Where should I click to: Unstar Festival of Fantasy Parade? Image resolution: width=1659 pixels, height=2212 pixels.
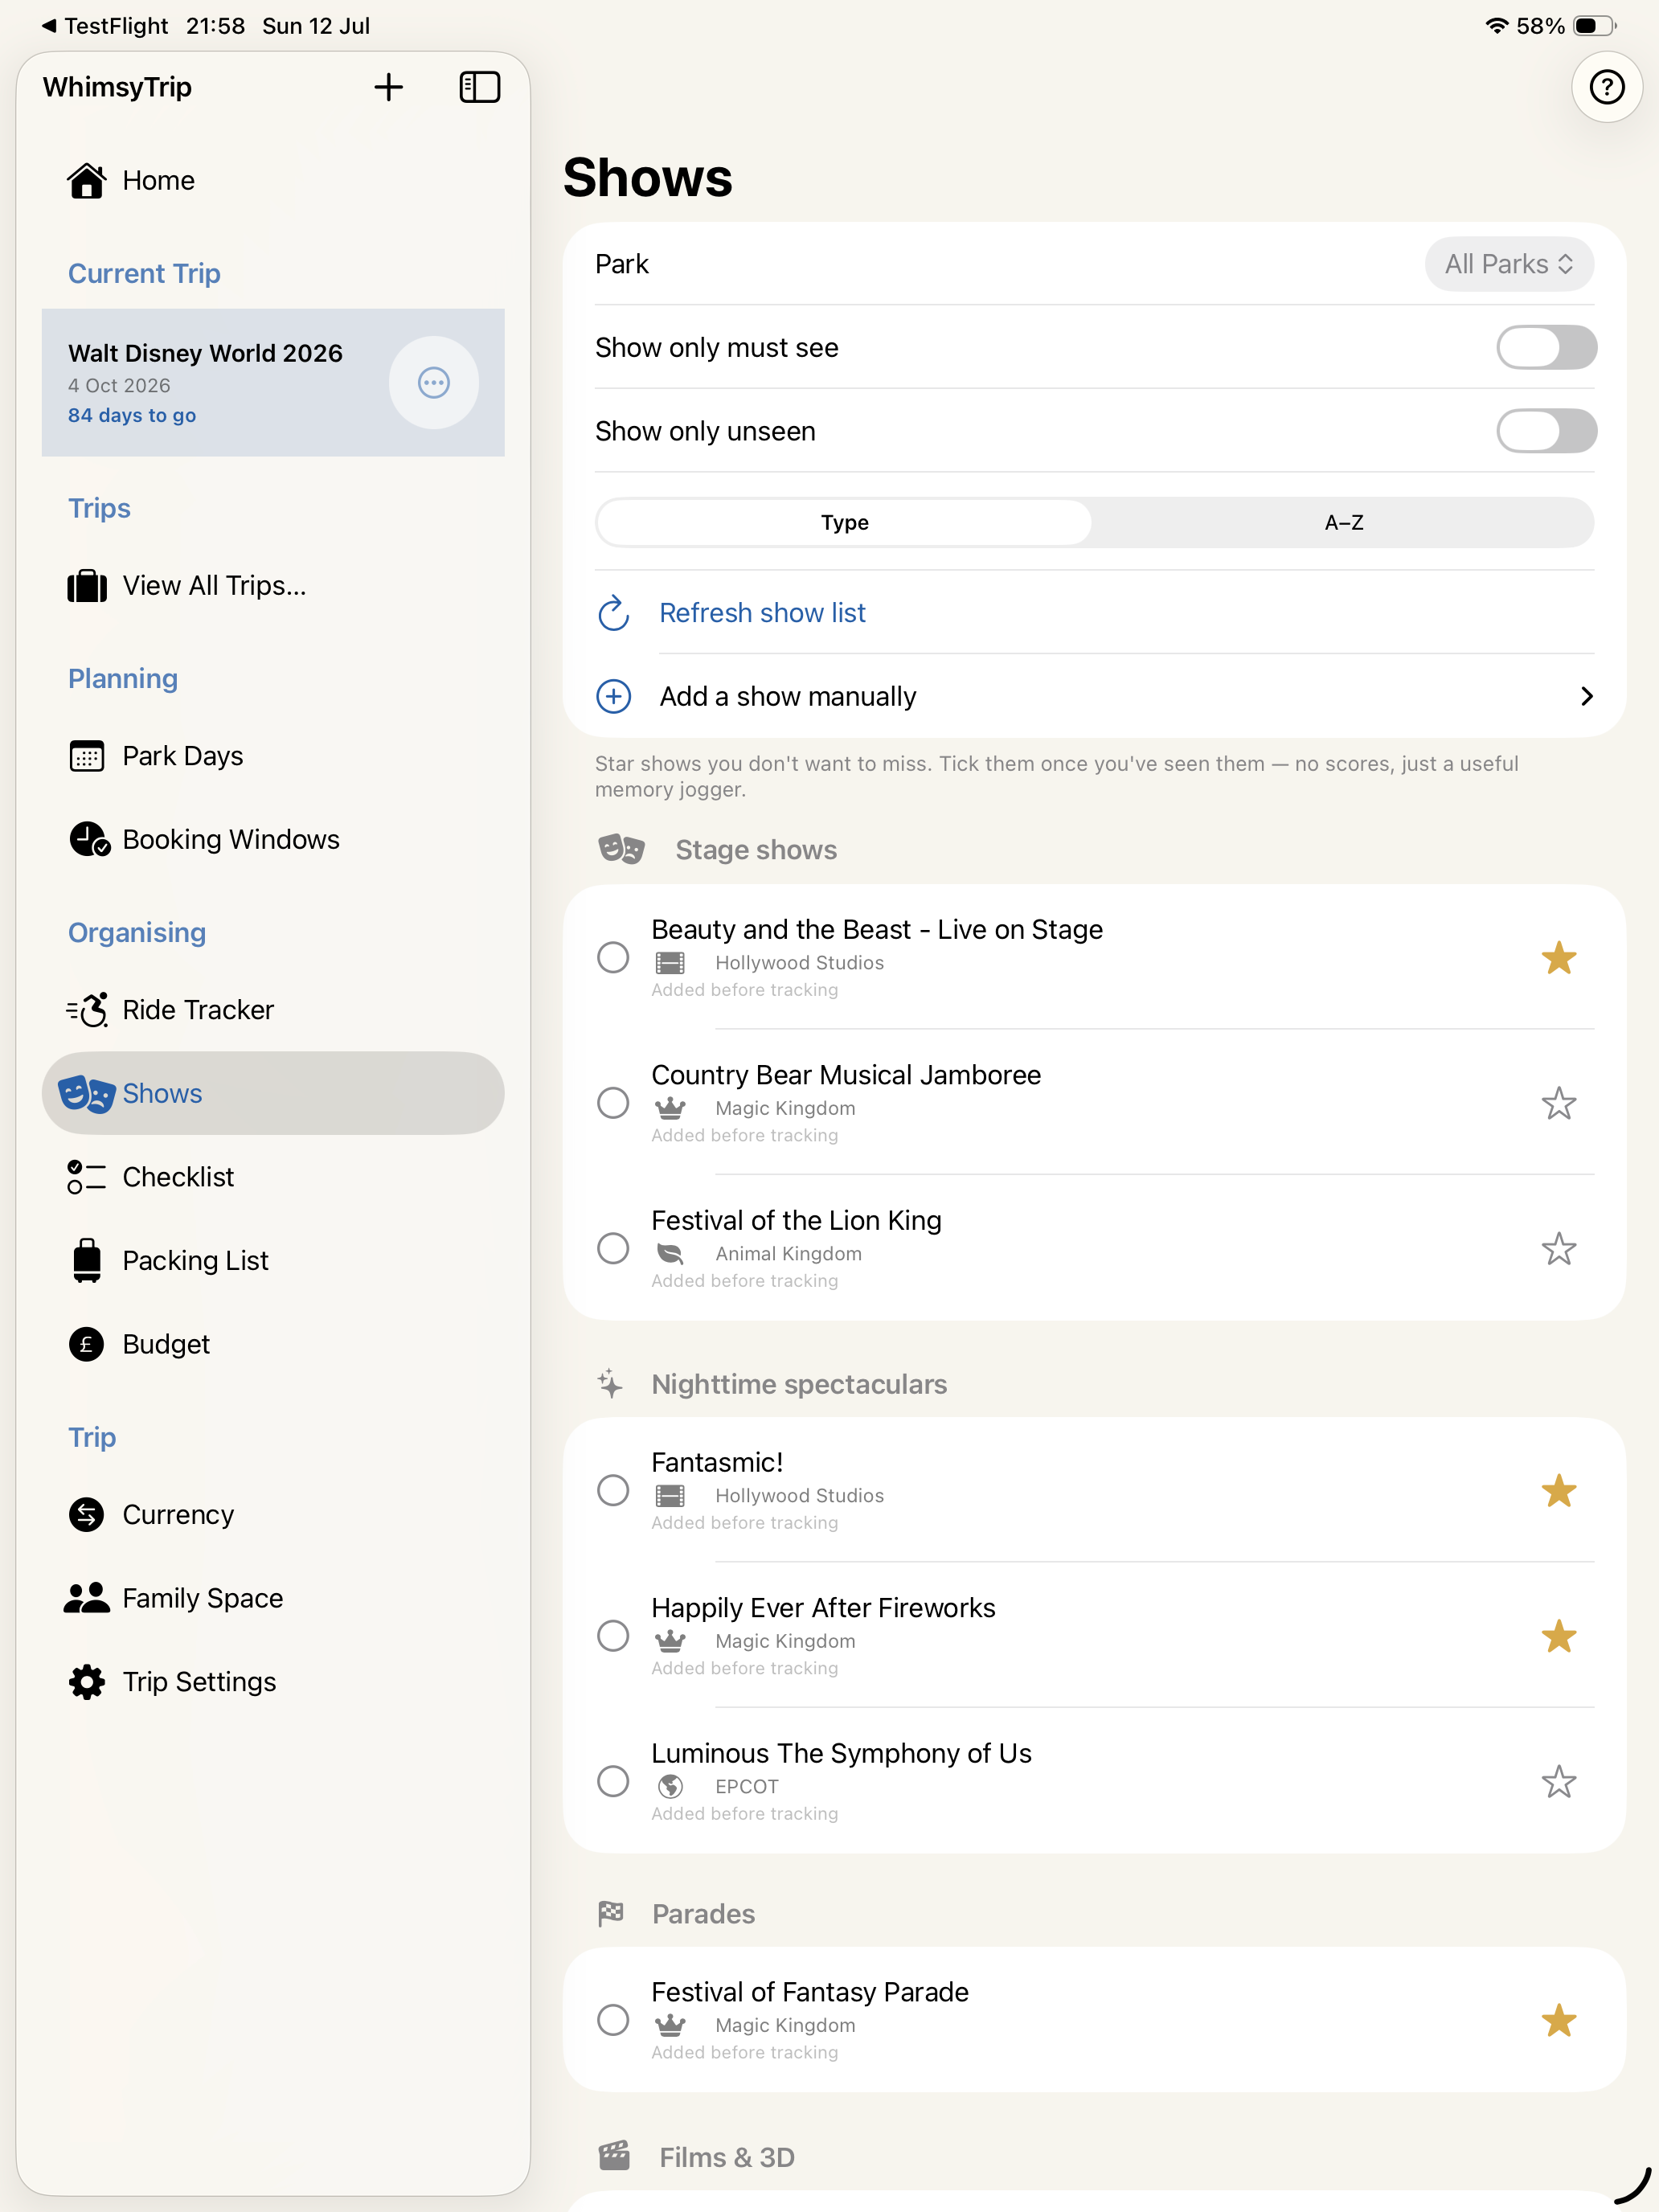point(1558,2020)
